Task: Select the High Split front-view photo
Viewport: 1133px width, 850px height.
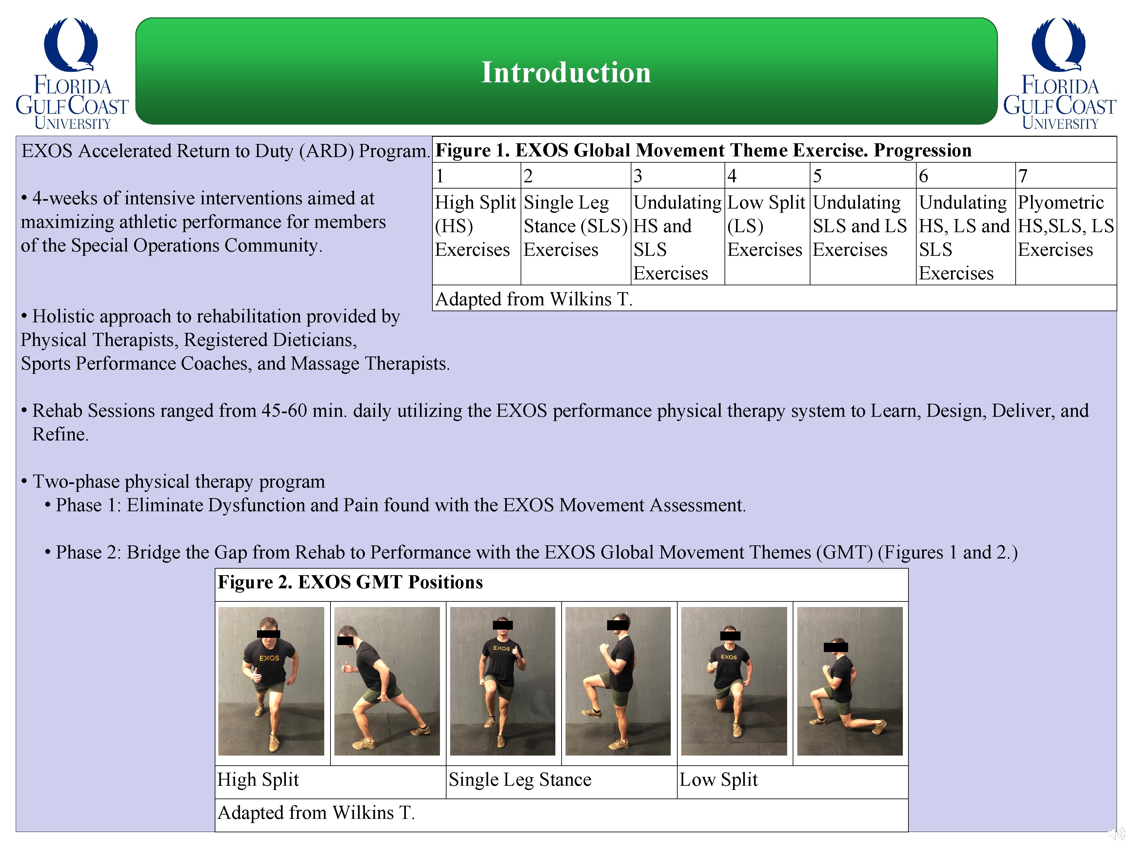Action: (x=271, y=681)
